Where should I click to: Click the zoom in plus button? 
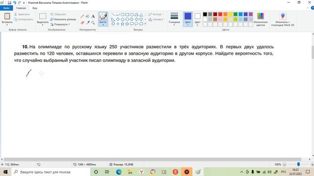point(312,164)
